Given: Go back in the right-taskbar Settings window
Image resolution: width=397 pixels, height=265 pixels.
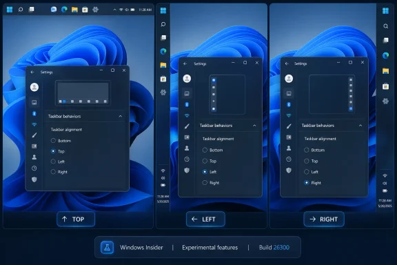Looking at the screenshot, I should click(x=287, y=63).
